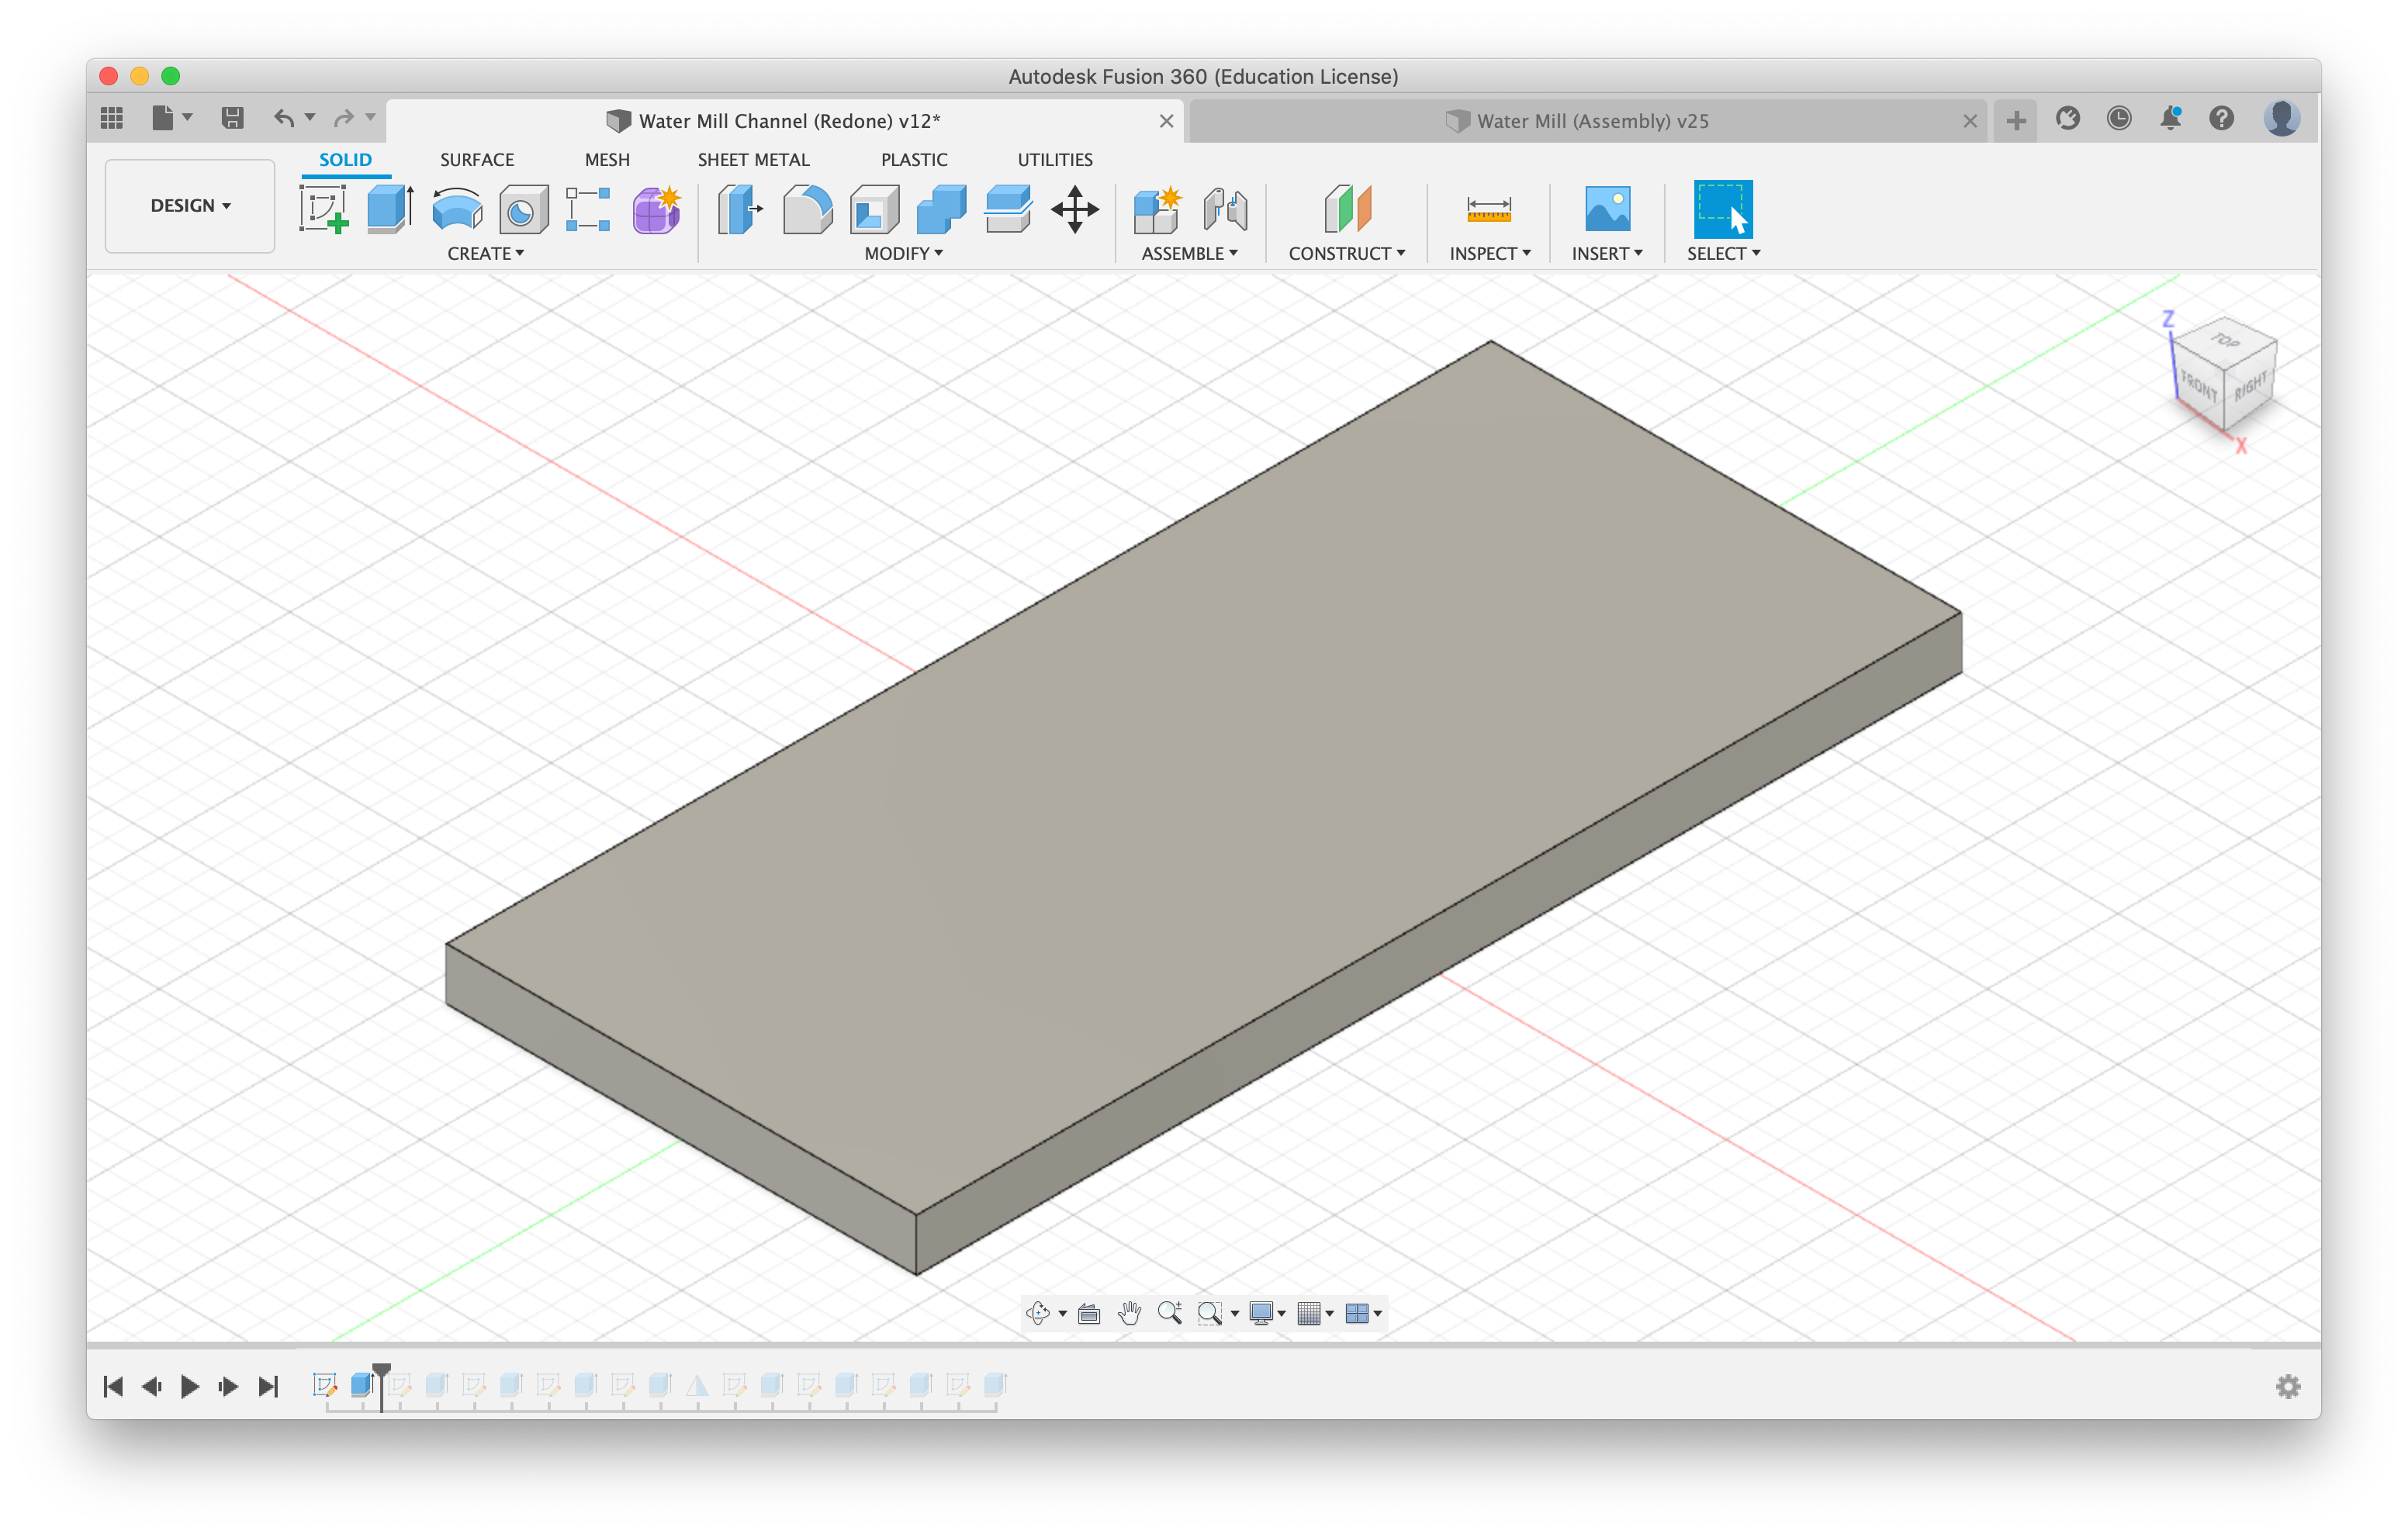Open the CREATE dropdown menu
2408x1534 pixels.
point(485,254)
